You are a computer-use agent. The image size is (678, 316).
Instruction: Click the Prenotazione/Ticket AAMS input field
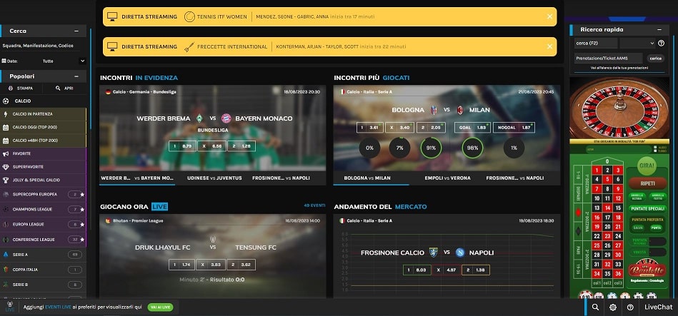click(609, 58)
